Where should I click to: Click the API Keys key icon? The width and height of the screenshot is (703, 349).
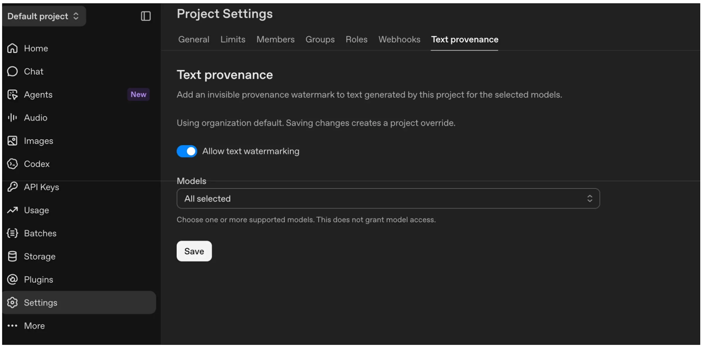click(x=12, y=187)
